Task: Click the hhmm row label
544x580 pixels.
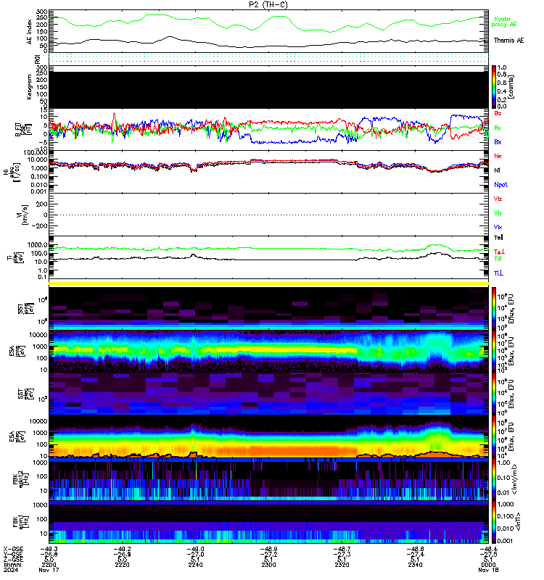Action: point(12,565)
